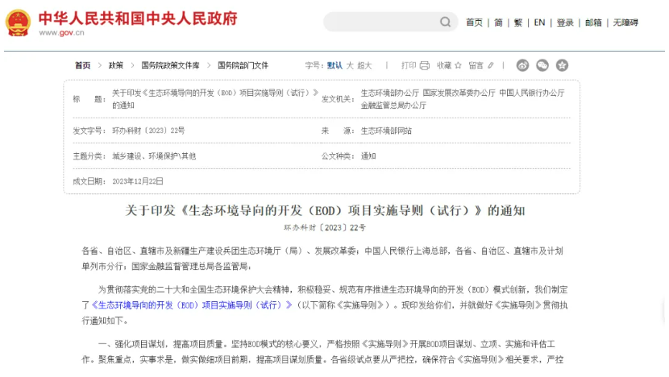Viewport: 669px width, 377px height.
Task: Go to 政策 breadcrumb
Action: (116, 65)
